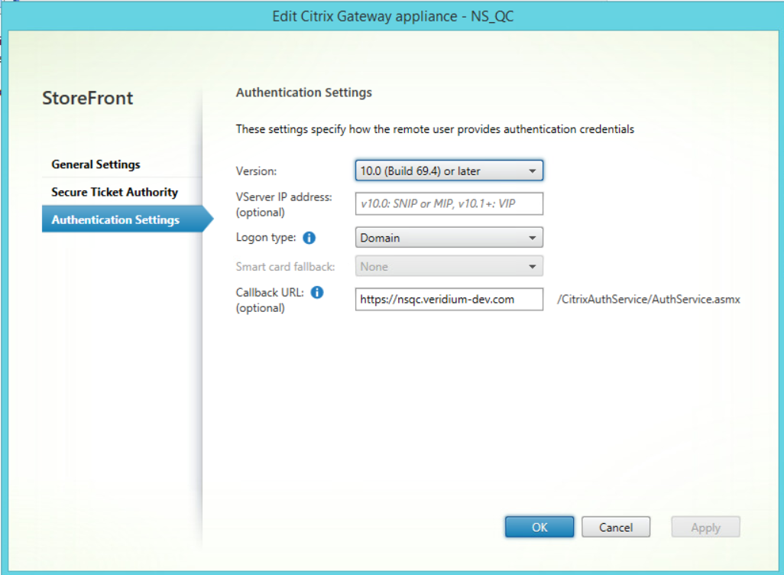Select the Authentication Settings tab

click(116, 219)
